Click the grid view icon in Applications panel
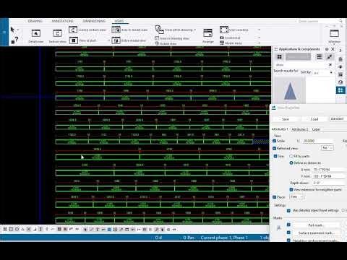Screen dimensions: 347x260 pyautogui.click(x=280, y=56)
